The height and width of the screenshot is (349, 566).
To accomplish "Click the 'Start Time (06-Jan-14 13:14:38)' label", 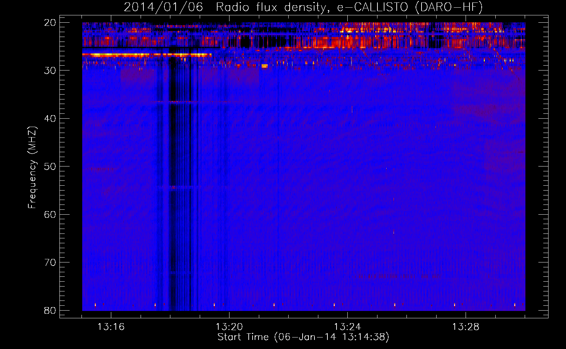I will (303, 337).
